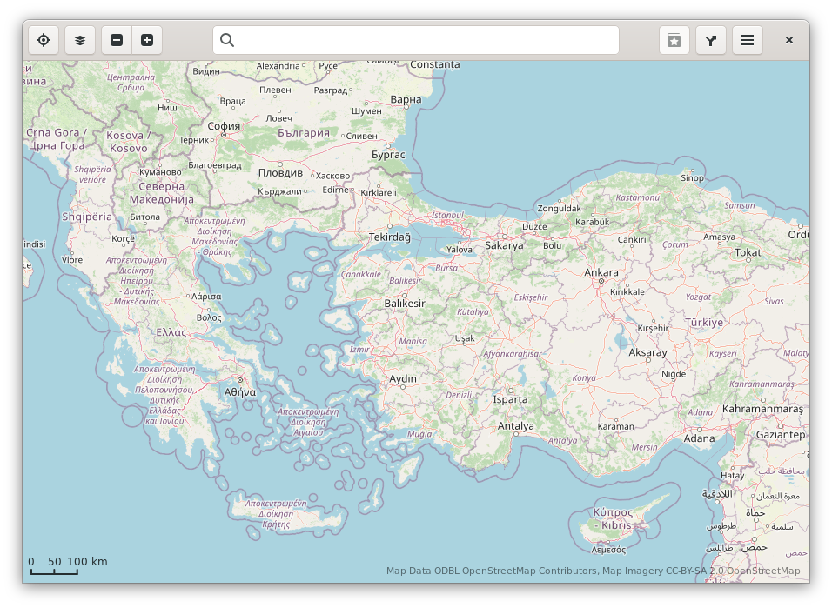This screenshot has width=832, height=608.
Task: Click the Ankara city label
Action: [601, 272]
